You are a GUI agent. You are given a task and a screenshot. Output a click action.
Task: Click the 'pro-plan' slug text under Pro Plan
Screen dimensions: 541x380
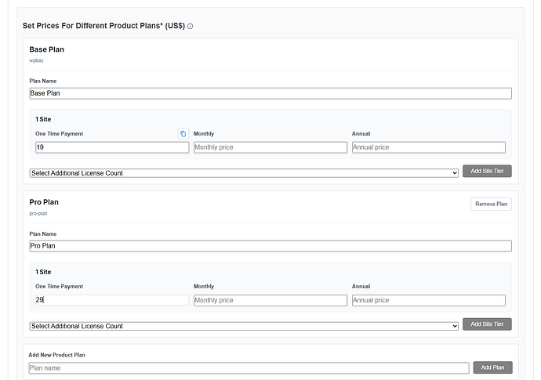click(38, 213)
